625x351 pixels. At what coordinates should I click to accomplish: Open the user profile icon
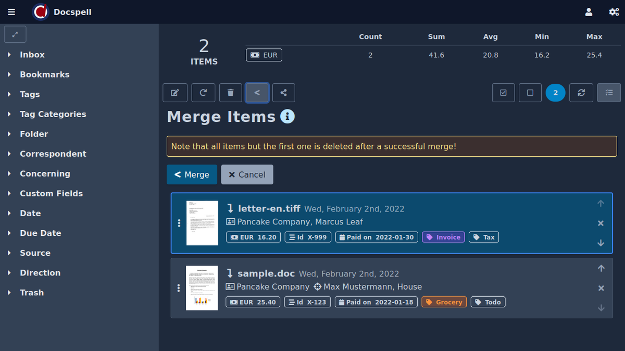[x=589, y=12]
